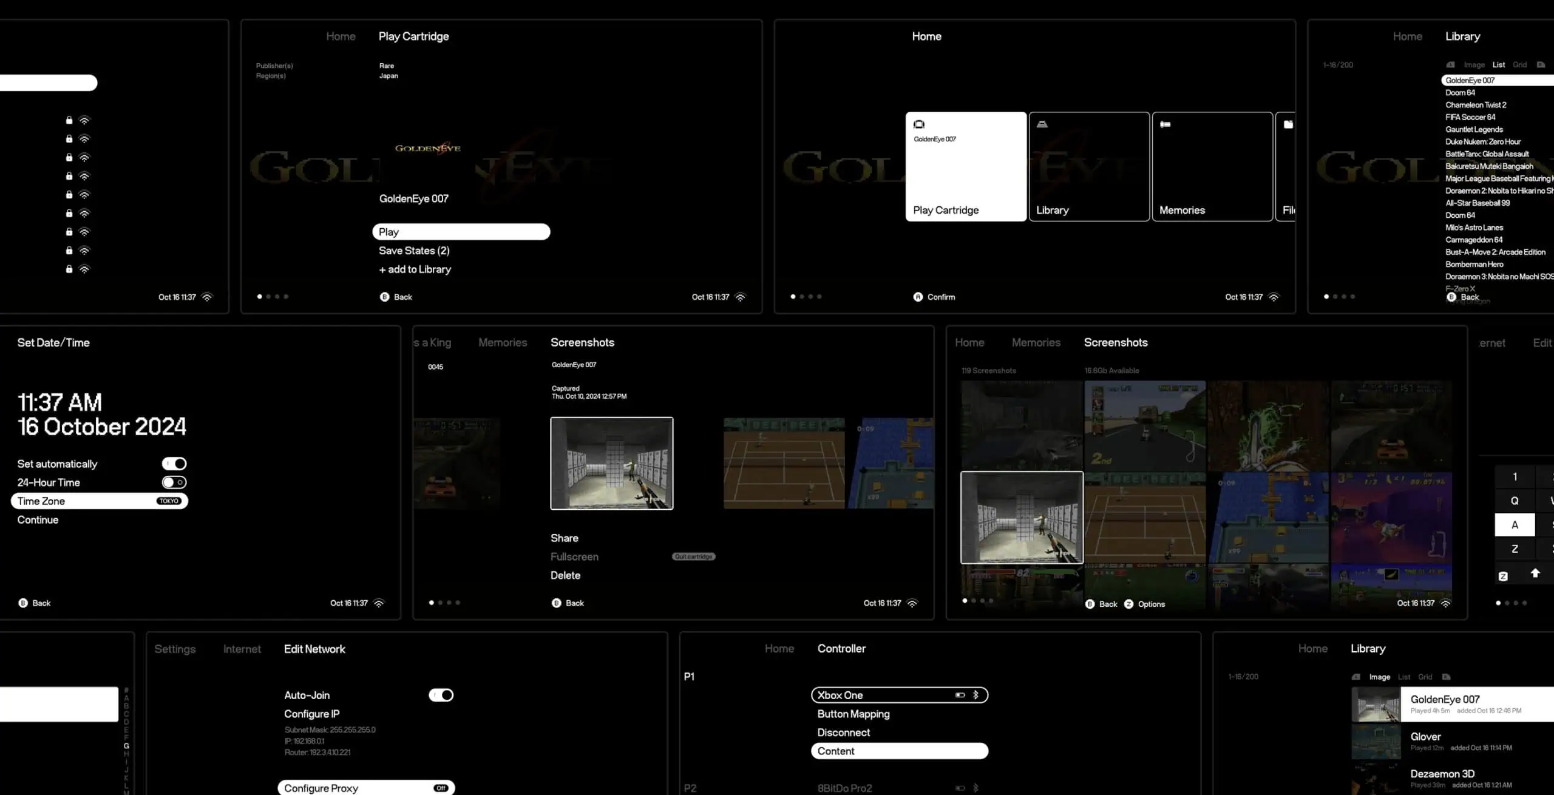
Task: Expand Save States (2) entry
Action: (x=414, y=251)
